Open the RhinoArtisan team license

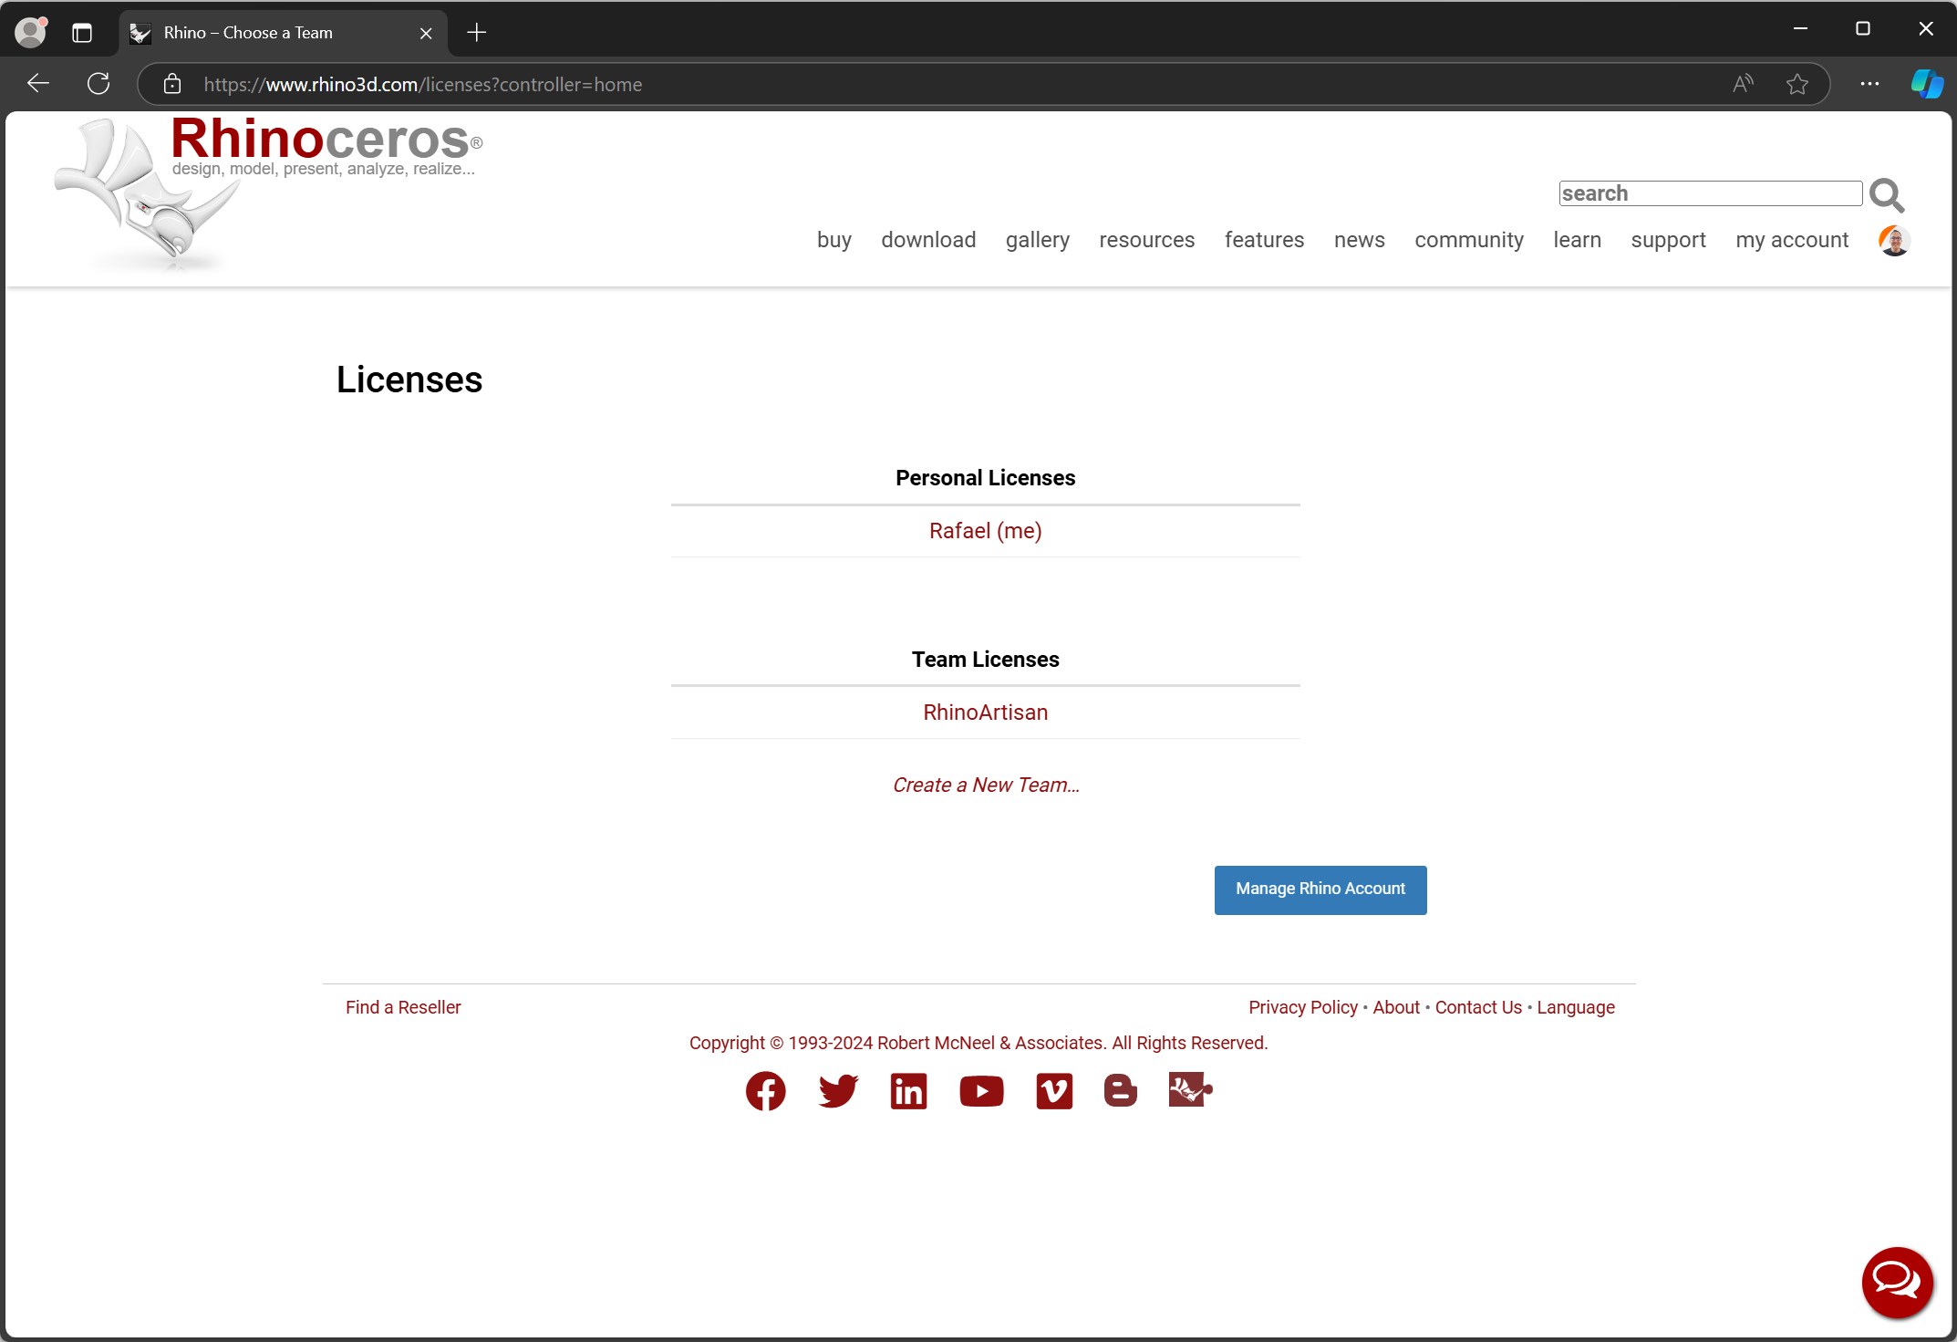tap(985, 713)
